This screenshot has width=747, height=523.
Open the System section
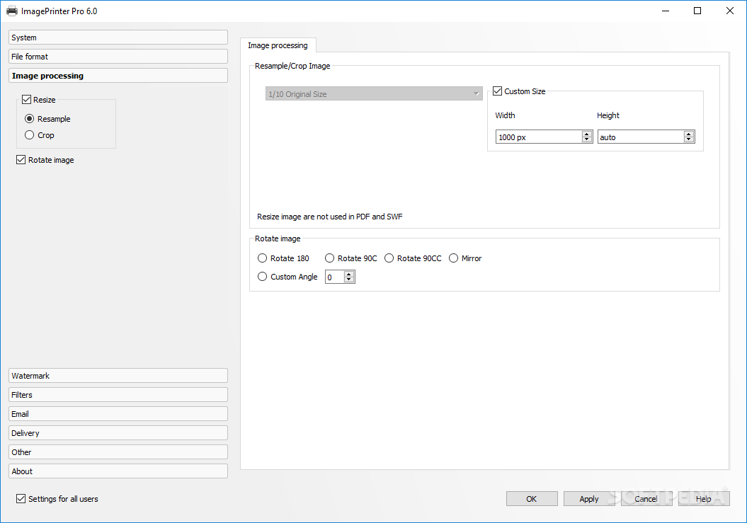(x=118, y=37)
